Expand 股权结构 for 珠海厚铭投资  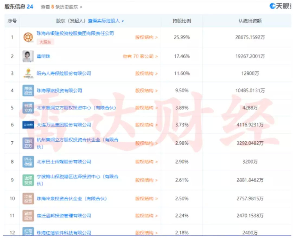tap(146, 91)
